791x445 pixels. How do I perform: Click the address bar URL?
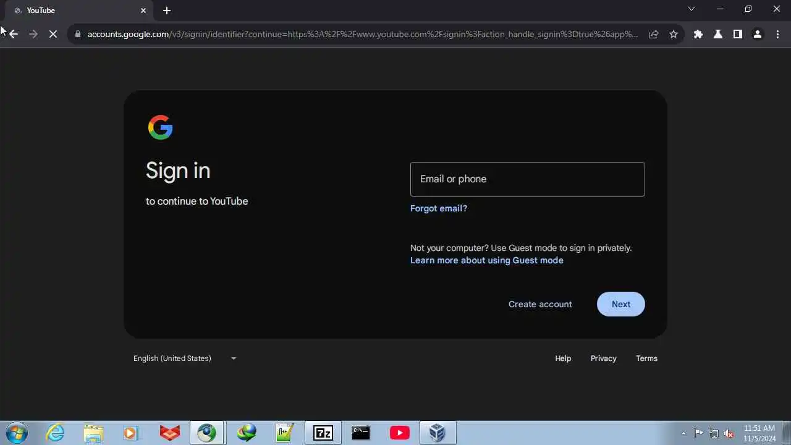pos(362,35)
